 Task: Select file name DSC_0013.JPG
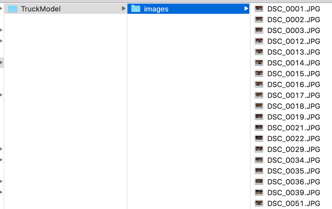(294, 52)
